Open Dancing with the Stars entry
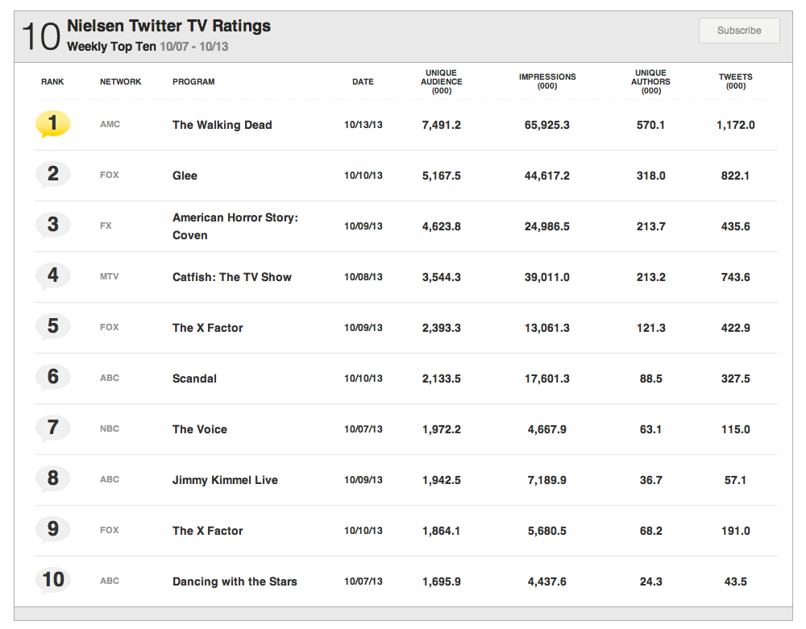Screen dimensions: 806x629 pos(235,581)
